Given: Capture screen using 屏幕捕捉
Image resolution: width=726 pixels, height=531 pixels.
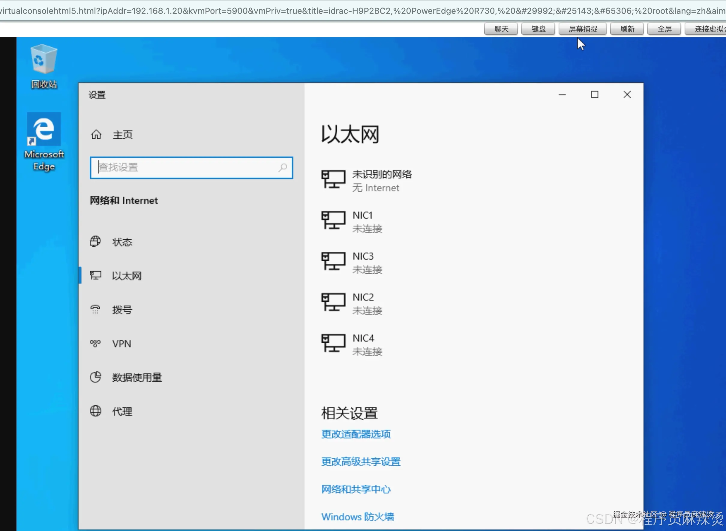Looking at the screenshot, I should [x=582, y=29].
